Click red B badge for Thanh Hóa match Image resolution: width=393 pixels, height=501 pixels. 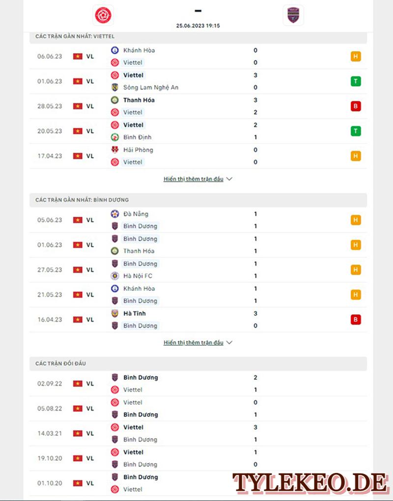pos(356,106)
